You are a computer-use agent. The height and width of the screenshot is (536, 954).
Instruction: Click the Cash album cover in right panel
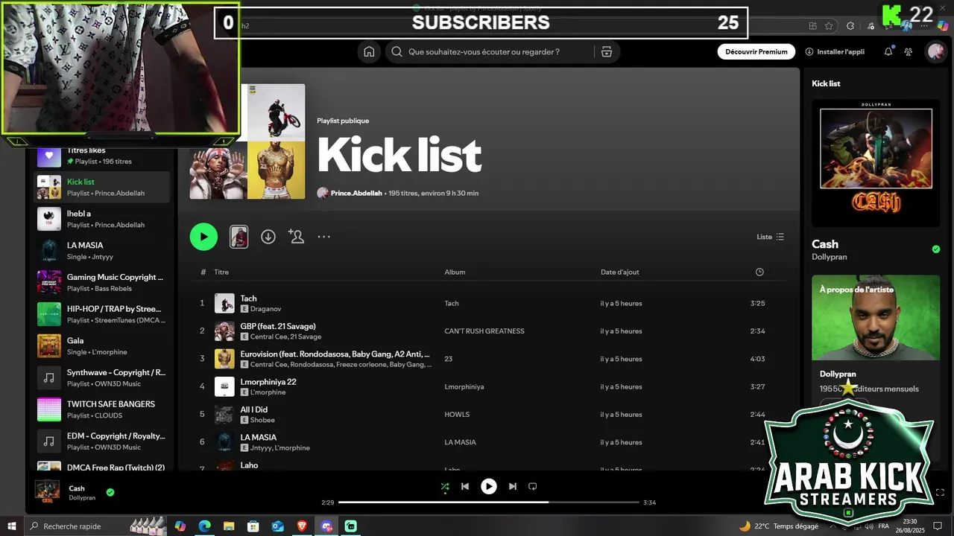pos(876,163)
